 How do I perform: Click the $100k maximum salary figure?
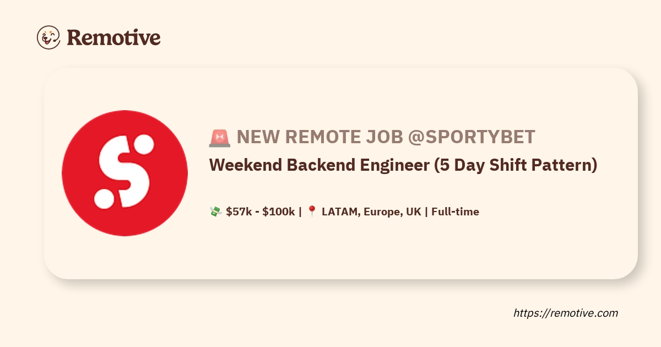(x=278, y=212)
